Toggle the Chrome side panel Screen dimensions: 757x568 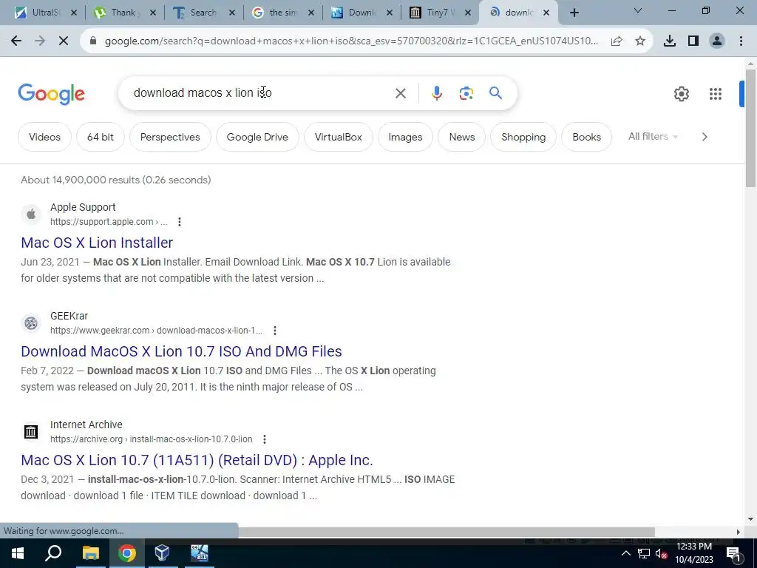coord(693,41)
